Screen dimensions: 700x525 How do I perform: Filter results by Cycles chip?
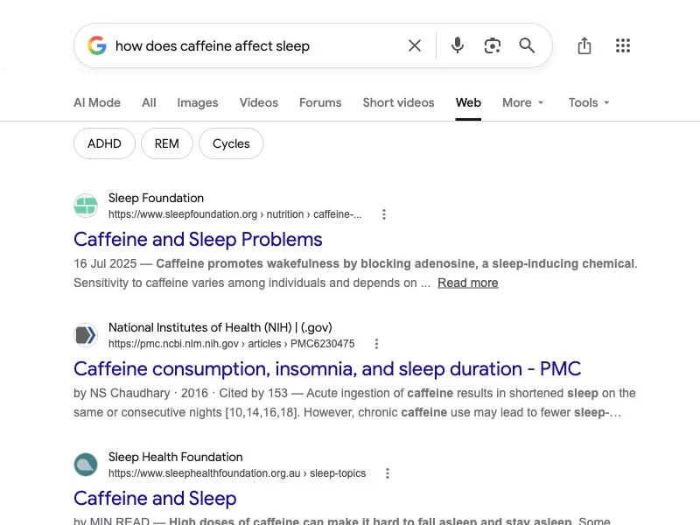(231, 143)
